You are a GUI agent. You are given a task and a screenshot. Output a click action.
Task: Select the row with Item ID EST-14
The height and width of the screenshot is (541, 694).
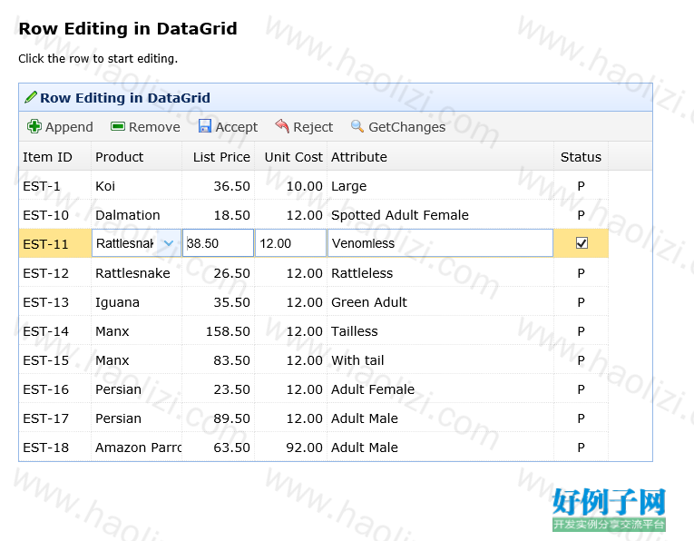click(x=314, y=330)
